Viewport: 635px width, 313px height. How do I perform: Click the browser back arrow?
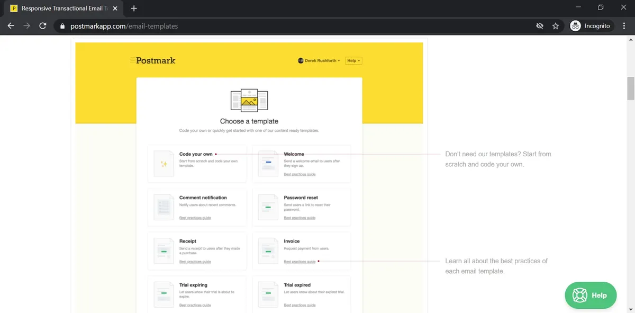(11, 26)
